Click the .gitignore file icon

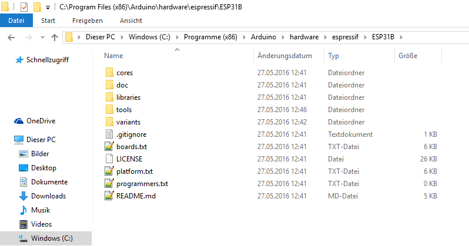109,134
